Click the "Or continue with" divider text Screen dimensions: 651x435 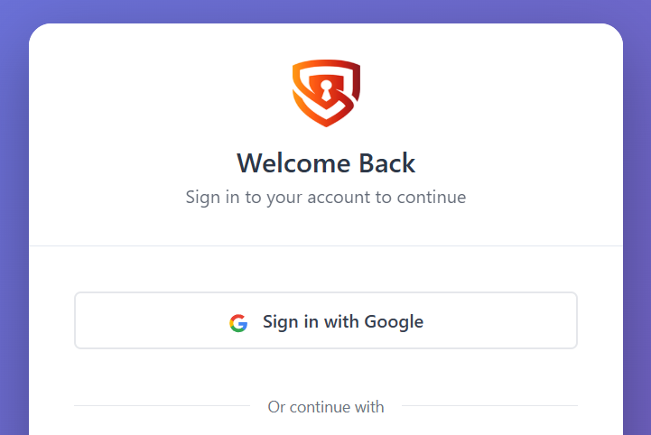tap(326, 407)
